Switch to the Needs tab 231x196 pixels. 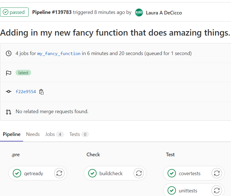pyautogui.click(x=33, y=134)
